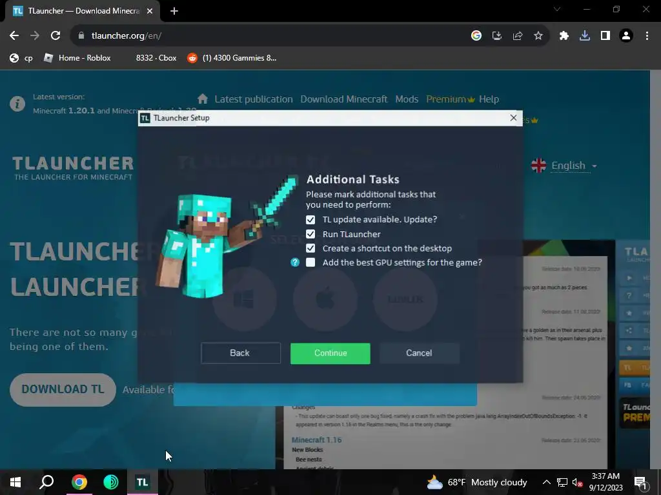The image size is (661, 495).
Task: Open network settings tray icon
Action: tap(562, 482)
